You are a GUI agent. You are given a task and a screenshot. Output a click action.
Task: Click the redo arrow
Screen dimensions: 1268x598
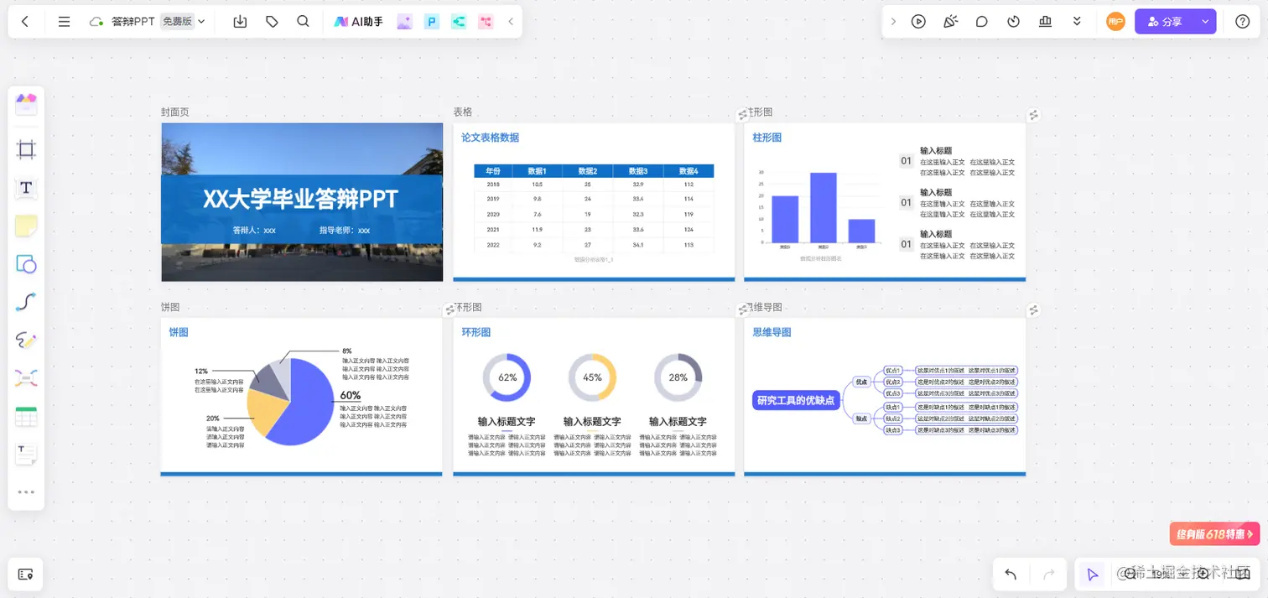(1048, 575)
